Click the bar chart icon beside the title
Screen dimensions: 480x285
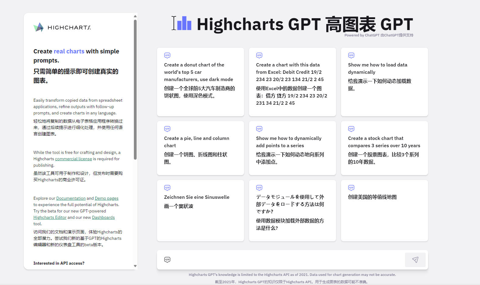[x=184, y=23]
